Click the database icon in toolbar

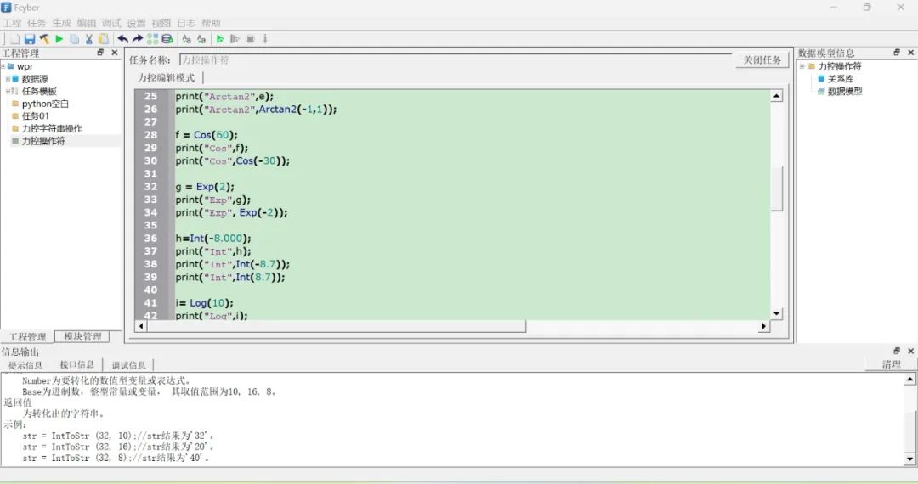[x=167, y=39]
